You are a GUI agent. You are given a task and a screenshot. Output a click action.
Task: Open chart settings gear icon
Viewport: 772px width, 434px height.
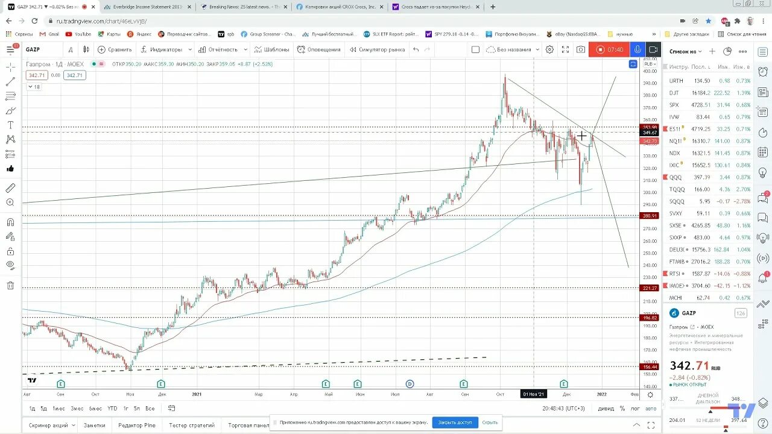(549, 49)
